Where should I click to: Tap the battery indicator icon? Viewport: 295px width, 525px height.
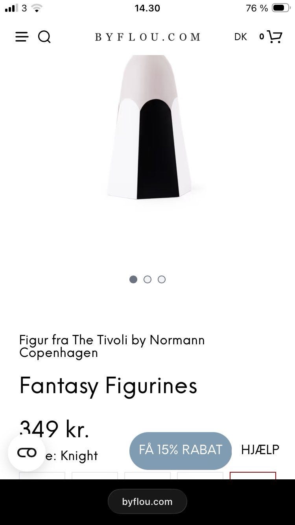[281, 8]
